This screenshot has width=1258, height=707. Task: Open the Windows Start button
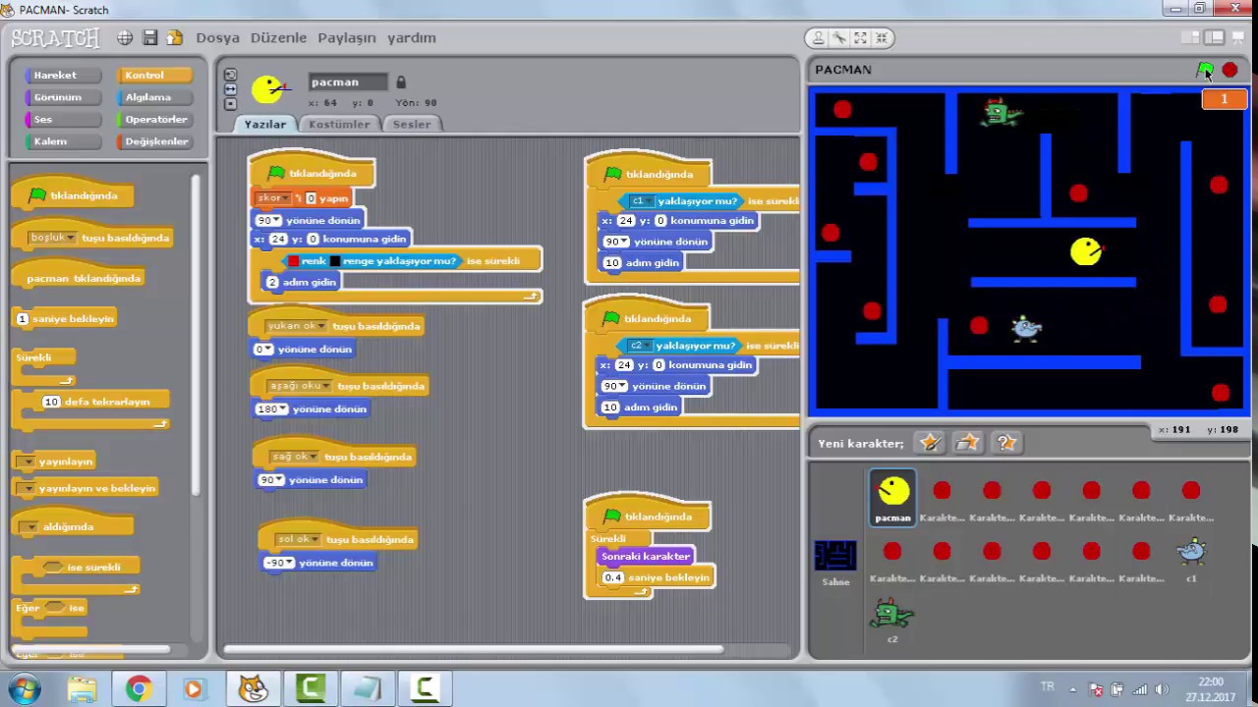tap(24, 688)
